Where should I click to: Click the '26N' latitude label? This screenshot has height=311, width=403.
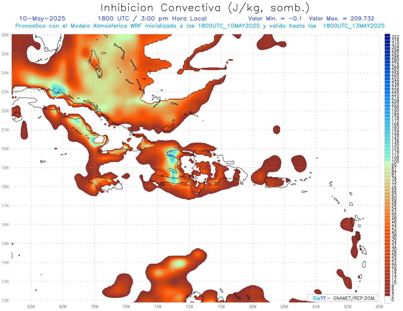pos(5,35)
